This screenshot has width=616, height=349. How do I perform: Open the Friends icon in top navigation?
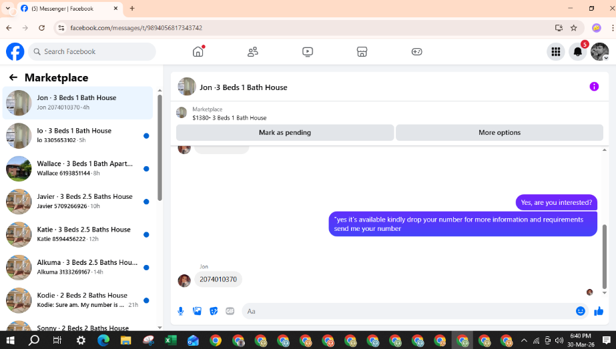253,51
